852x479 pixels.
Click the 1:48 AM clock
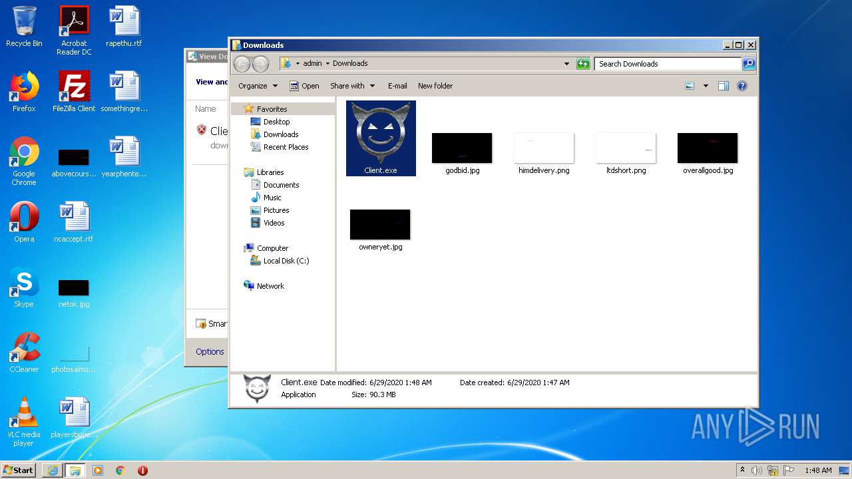[818, 470]
